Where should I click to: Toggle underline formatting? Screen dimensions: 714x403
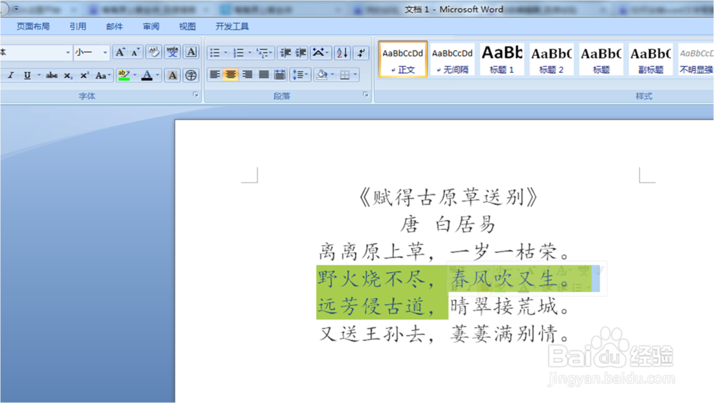(x=27, y=75)
